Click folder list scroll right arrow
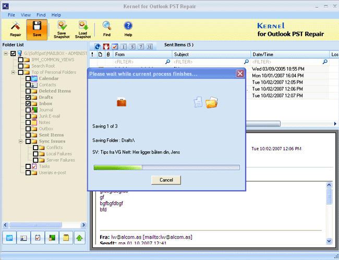Screen dimensions: 339x260 tap(83, 225)
